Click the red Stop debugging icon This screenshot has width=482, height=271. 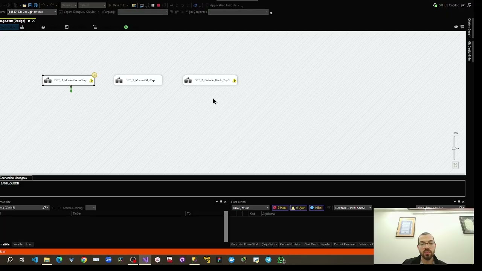(159, 5)
